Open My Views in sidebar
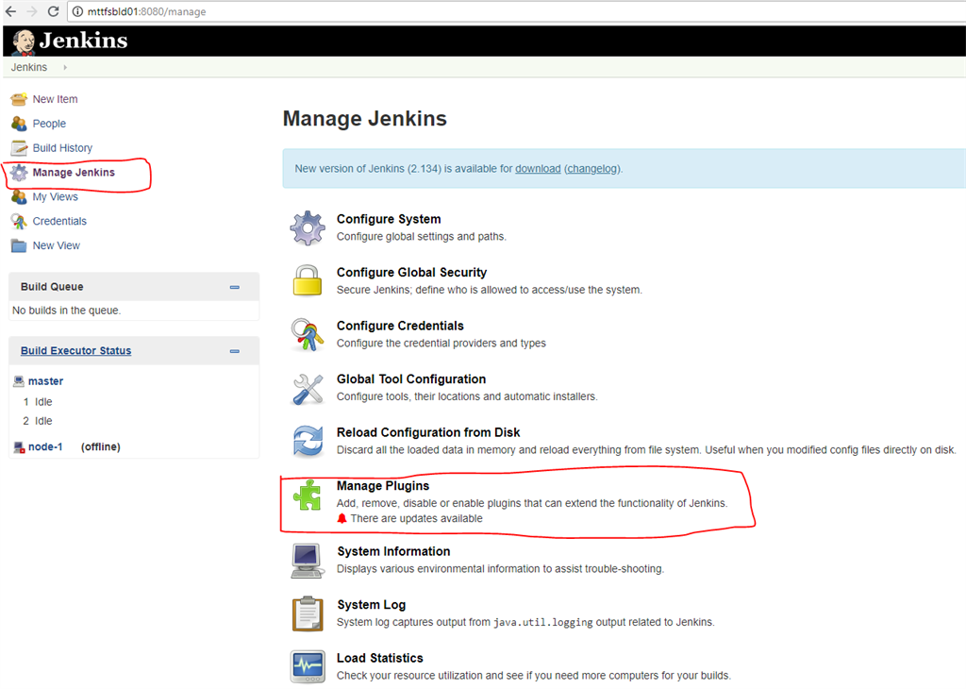This screenshot has height=689, width=966. [x=56, y=196]
